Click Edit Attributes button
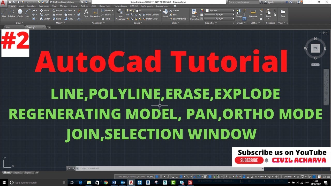331x186 pixels. [x=179, y=19]
